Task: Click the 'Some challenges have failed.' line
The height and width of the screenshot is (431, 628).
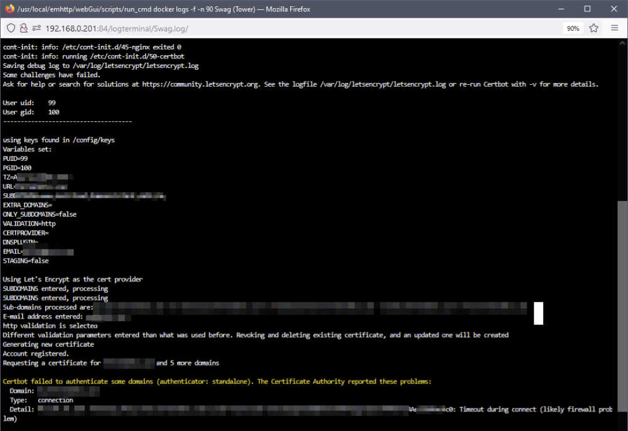Action: click(x=51, y=75)
